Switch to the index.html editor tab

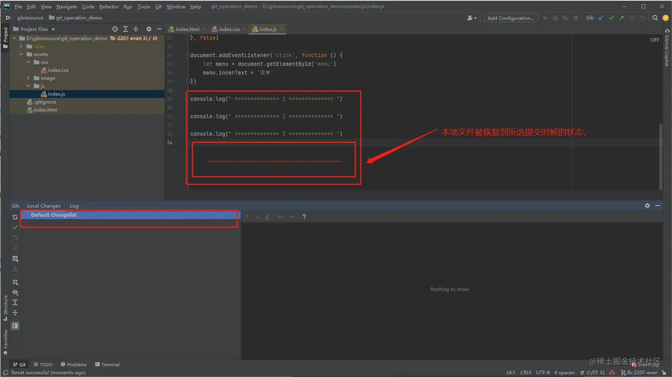pos(187,29)
